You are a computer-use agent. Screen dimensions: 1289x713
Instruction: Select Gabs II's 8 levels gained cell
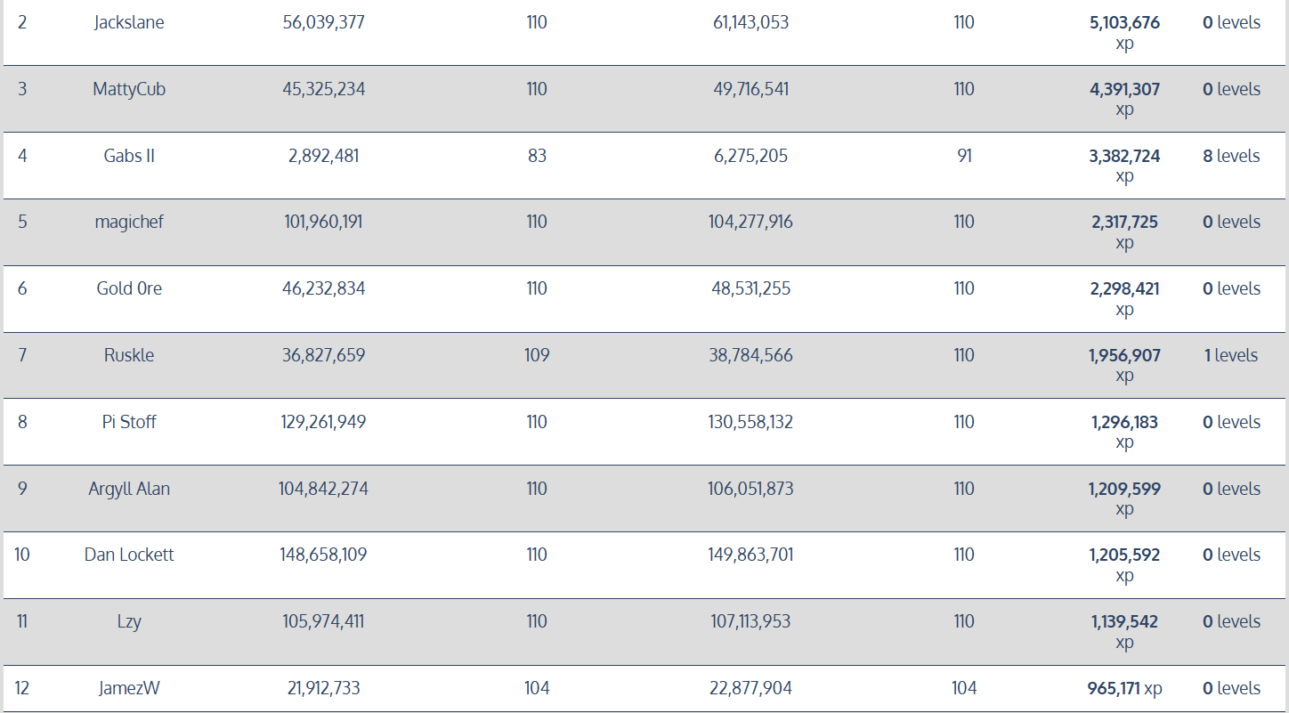tap(1231, 156)
